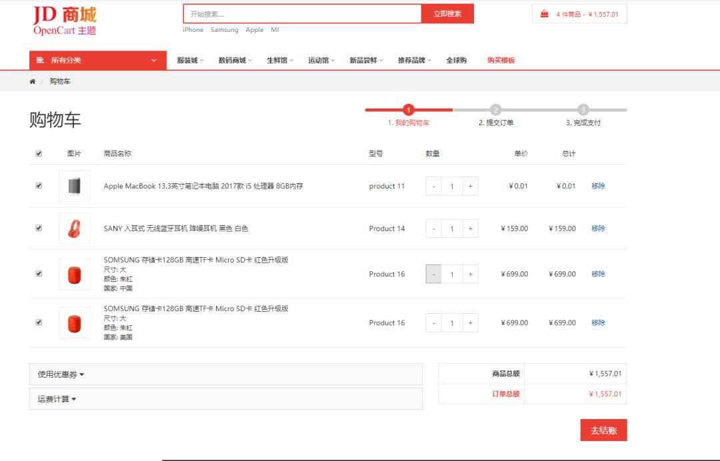This screenshot has width=720, height=461.
Task: Click the JD 商城 OpenCart logo
Action: point(65,21)
